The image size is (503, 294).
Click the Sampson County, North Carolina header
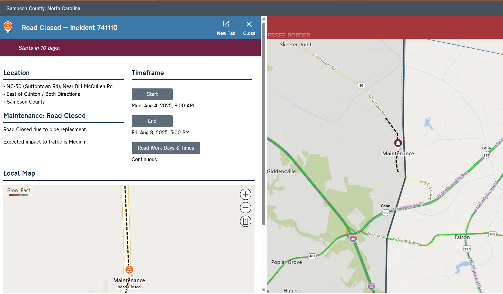tap(43, 8)
